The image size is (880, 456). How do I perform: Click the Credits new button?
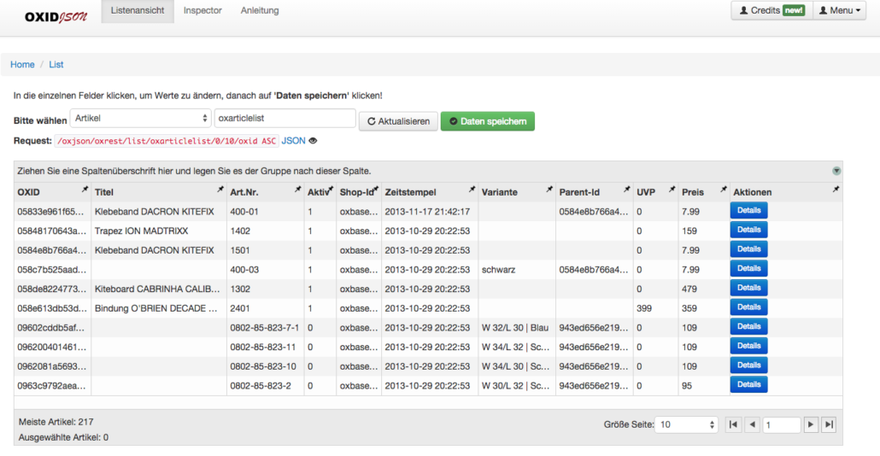(x=772, y=10)
